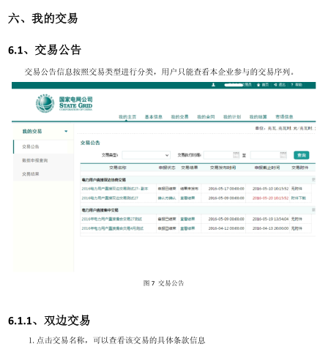Click the start date input field

[x=222, y=155]
